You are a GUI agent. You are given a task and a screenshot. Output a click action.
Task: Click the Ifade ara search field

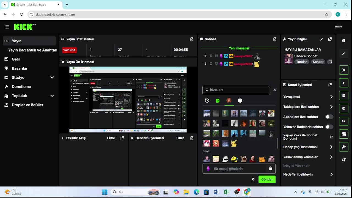[236, 90]
